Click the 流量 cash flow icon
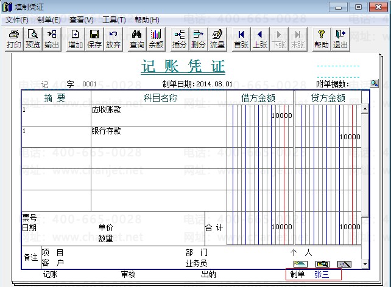Viewport: 391px width, 287px height. click(x=217, y=39)
